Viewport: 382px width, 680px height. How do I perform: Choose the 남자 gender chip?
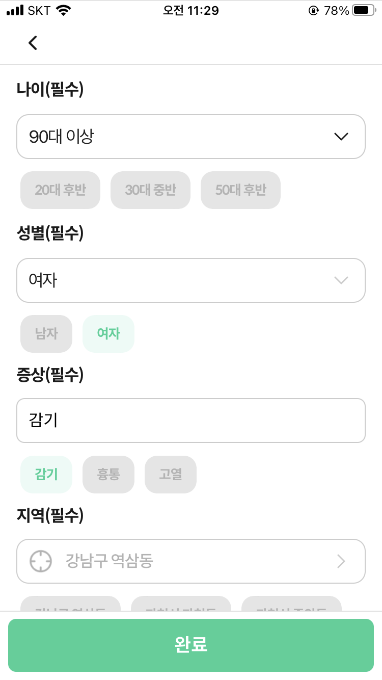click(46, 334)
